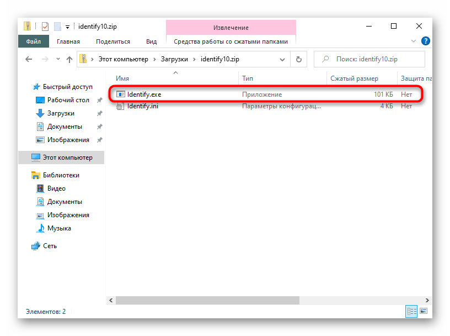Open recent locations dropdown arrow

pyautogui.click(x=57, y=59)
